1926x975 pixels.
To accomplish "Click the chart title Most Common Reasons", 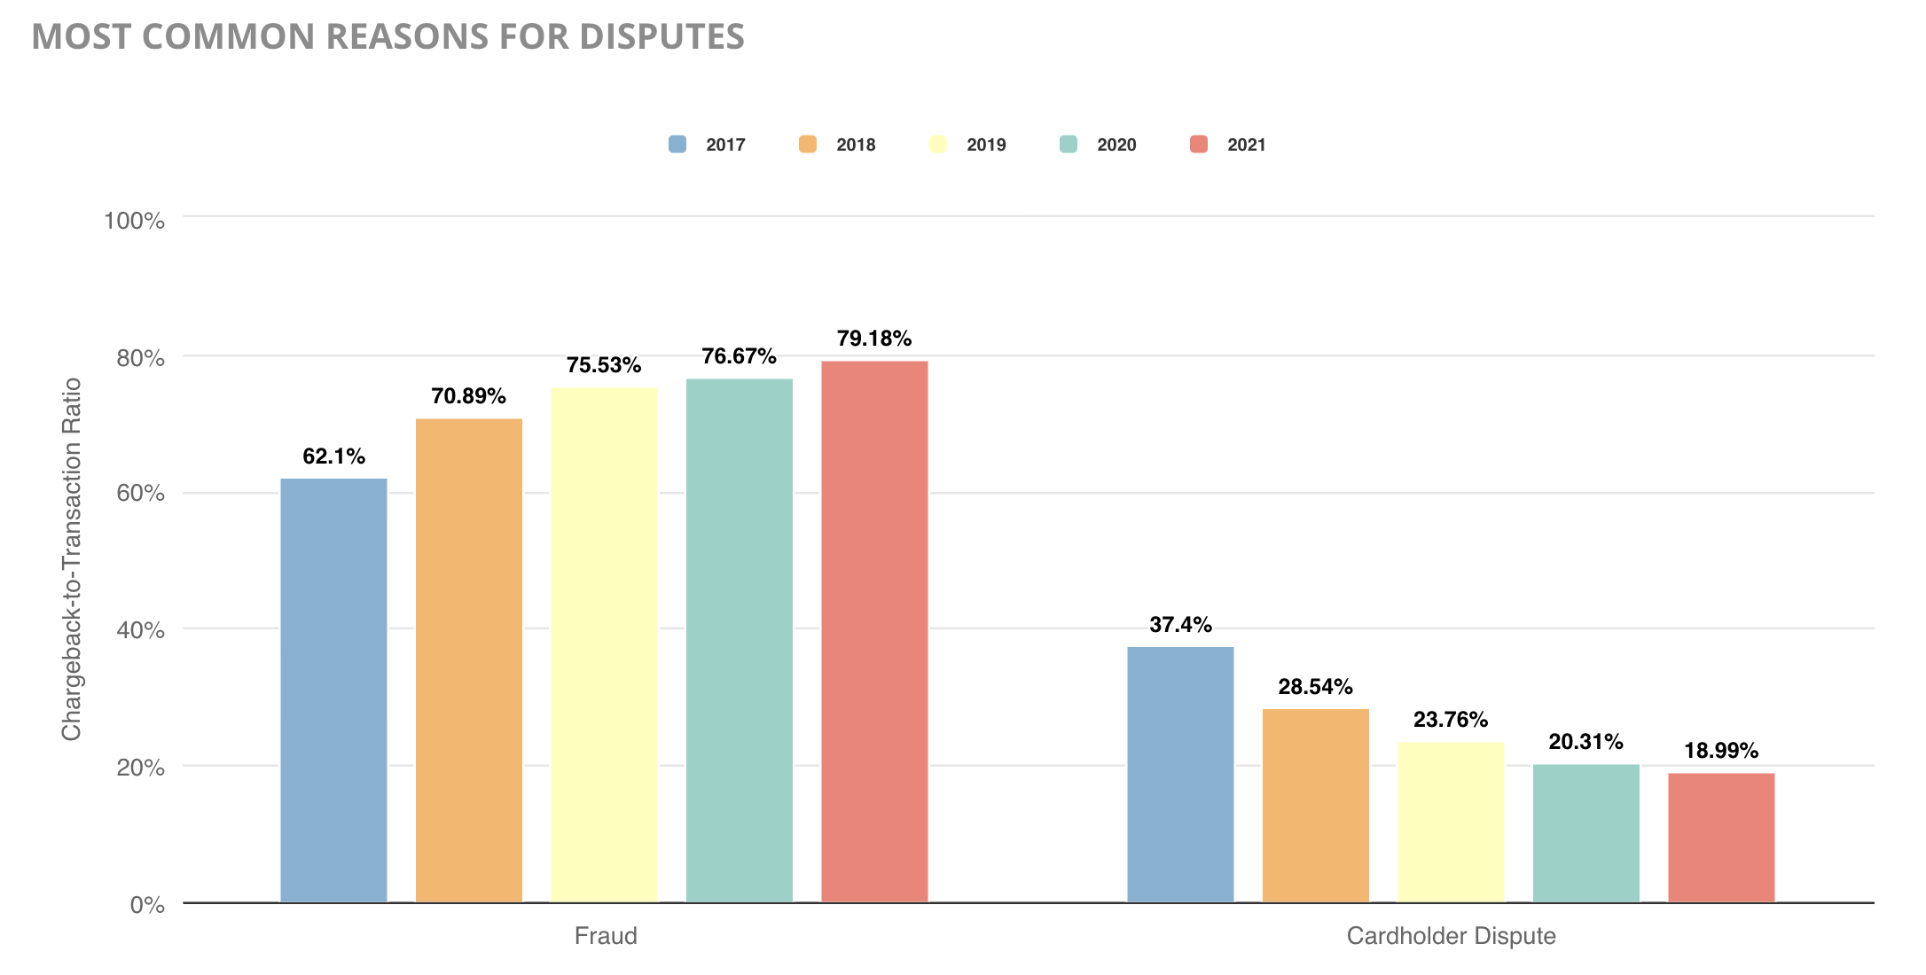I will coord(388,36).
